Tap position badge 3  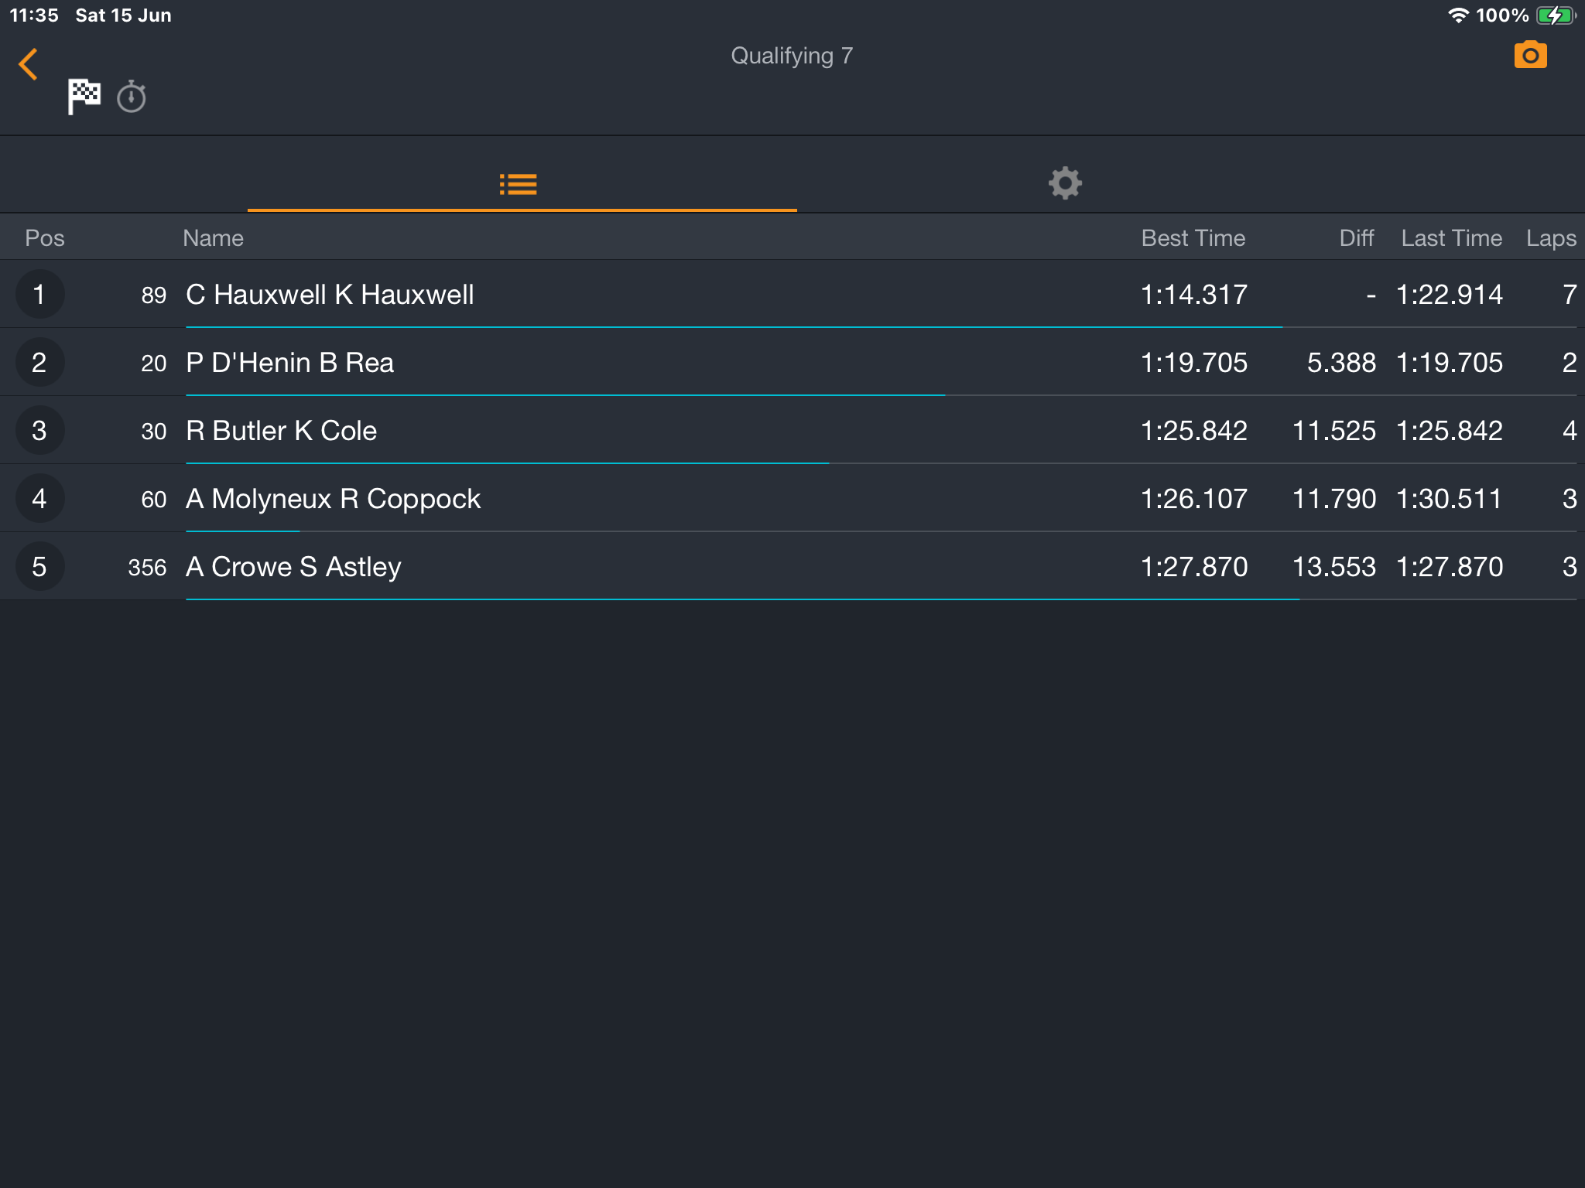(x=39, y=430)
